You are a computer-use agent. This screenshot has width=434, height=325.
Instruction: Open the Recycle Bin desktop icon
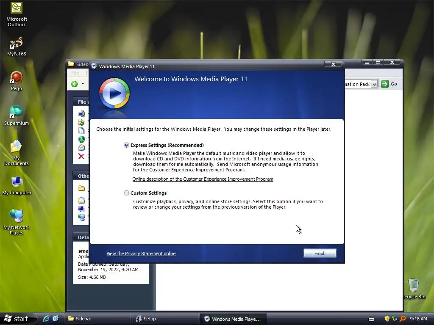415,289
